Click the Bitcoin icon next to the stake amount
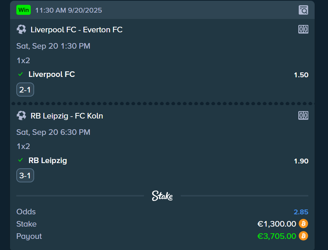328x250 pixels. coord(304,224)
